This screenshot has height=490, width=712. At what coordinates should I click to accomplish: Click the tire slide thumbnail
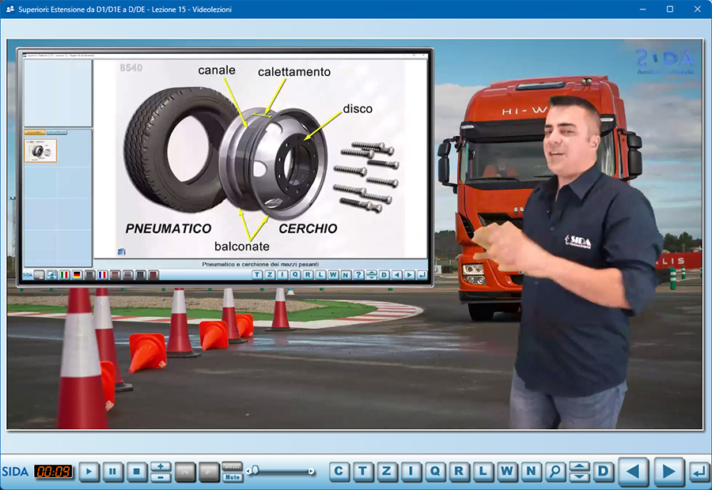pos(40,150)
